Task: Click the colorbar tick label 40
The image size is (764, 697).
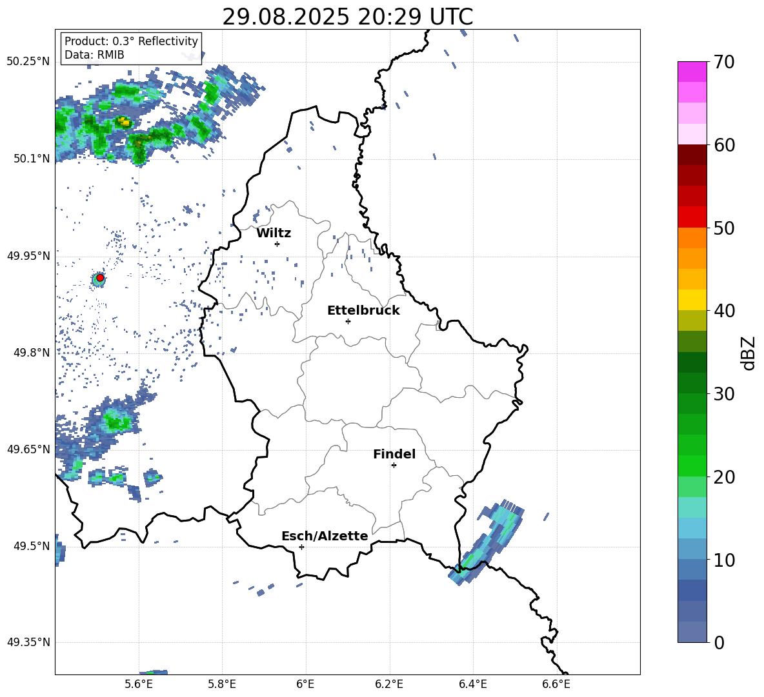Action: (x=724, y=311)
